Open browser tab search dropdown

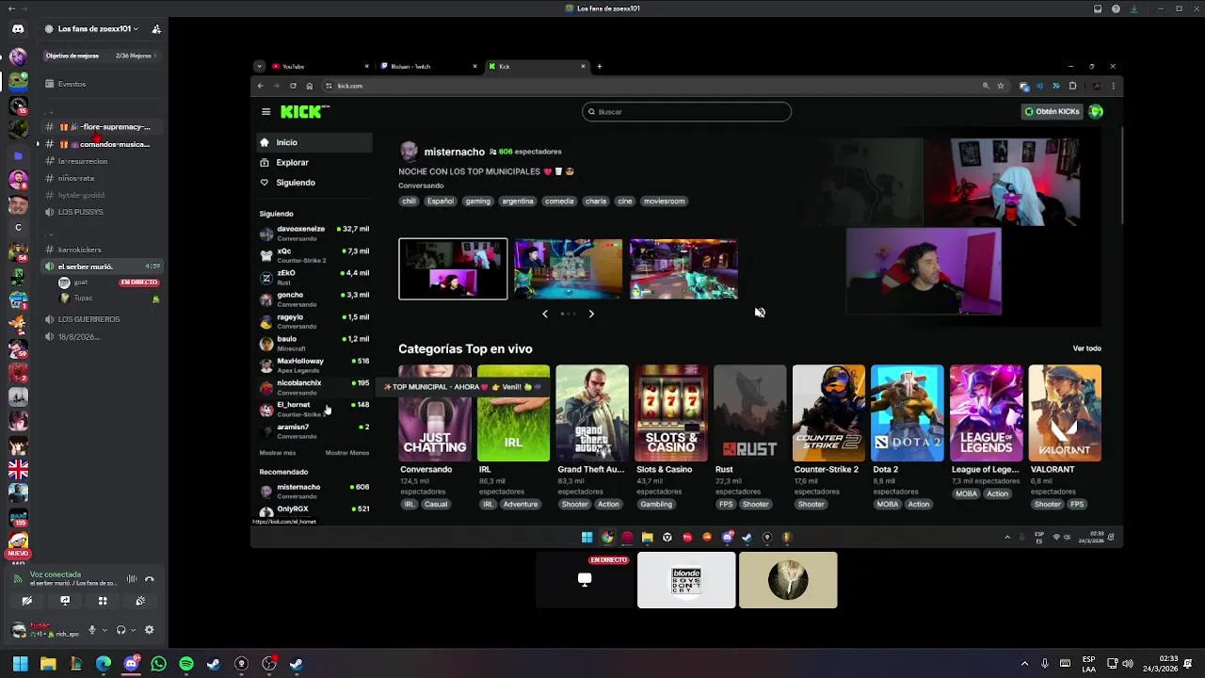coord(259,67)
